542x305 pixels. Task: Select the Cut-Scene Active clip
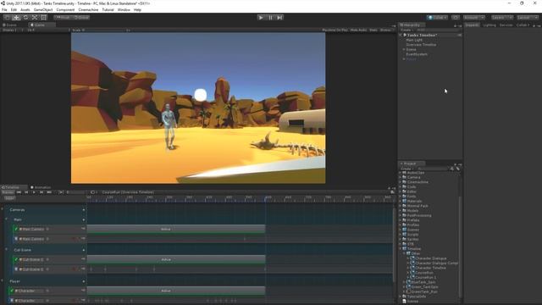point(176,259)
